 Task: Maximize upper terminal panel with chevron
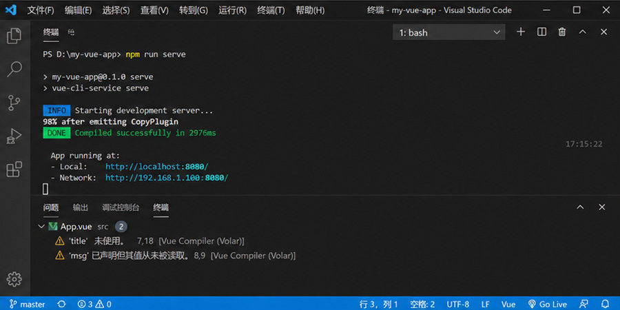(582, 32)
